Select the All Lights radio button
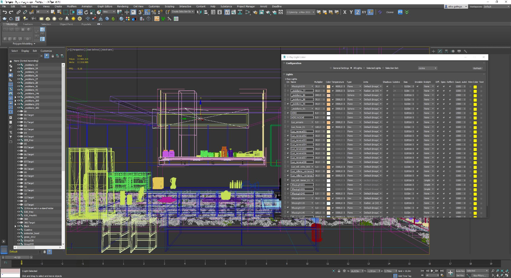The width and height of the screenshot is (511, 278). point(351,68)
